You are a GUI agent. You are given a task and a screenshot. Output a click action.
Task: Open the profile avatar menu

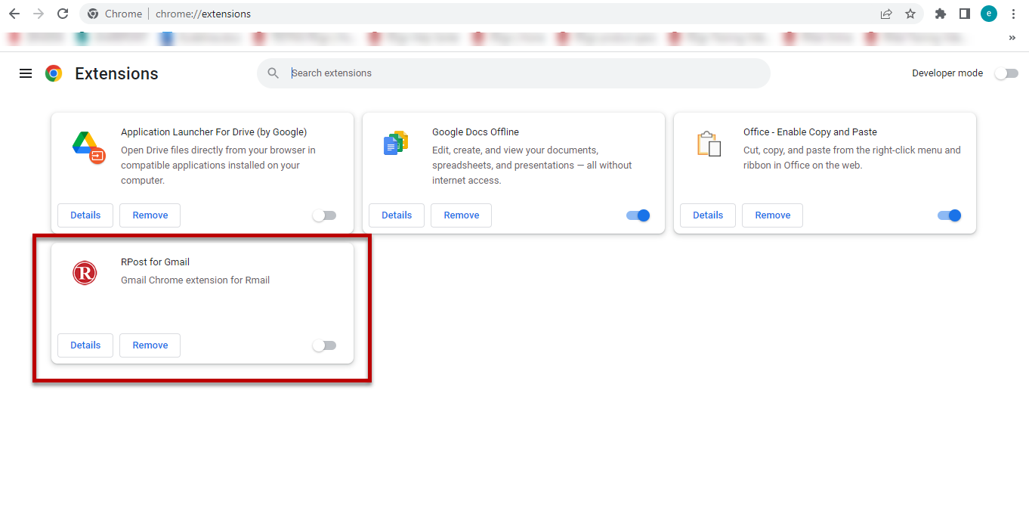(989, 14)
